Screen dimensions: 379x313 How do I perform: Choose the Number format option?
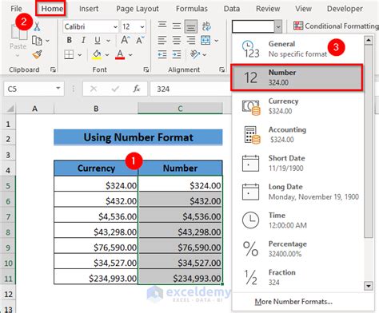[297, 77]
